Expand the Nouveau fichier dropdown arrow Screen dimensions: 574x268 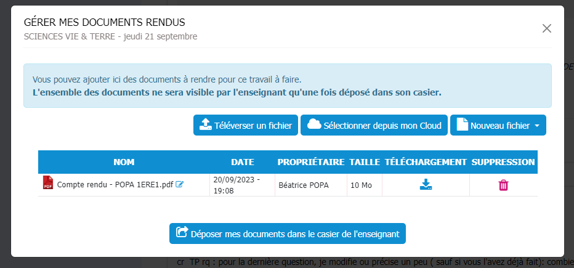point(536,126)
